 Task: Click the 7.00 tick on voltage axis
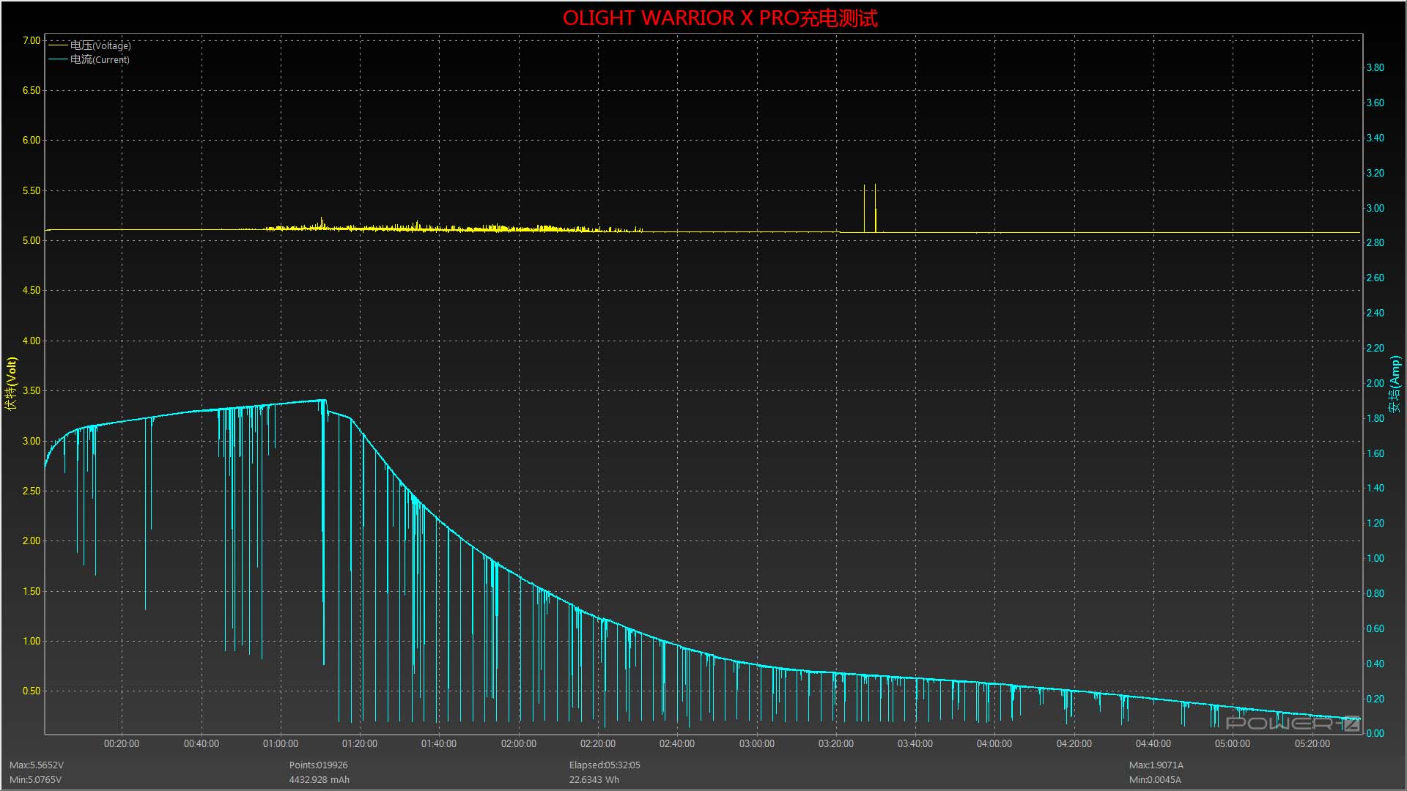(32, 40)
